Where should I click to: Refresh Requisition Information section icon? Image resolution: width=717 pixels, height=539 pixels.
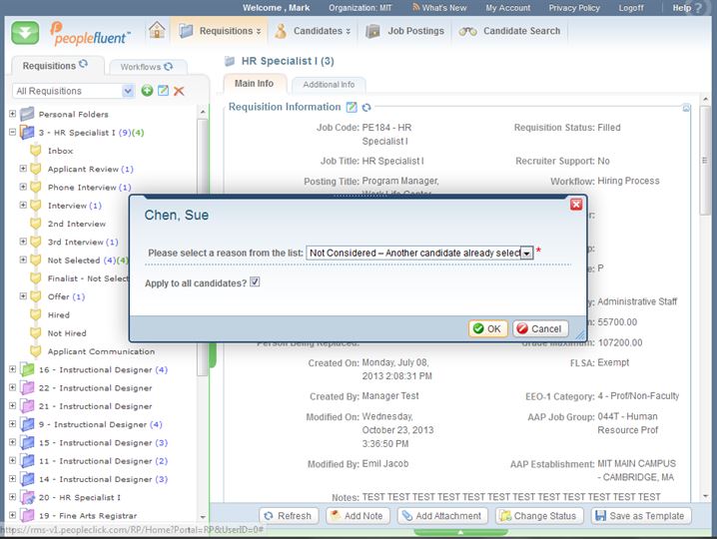[366, 108]
